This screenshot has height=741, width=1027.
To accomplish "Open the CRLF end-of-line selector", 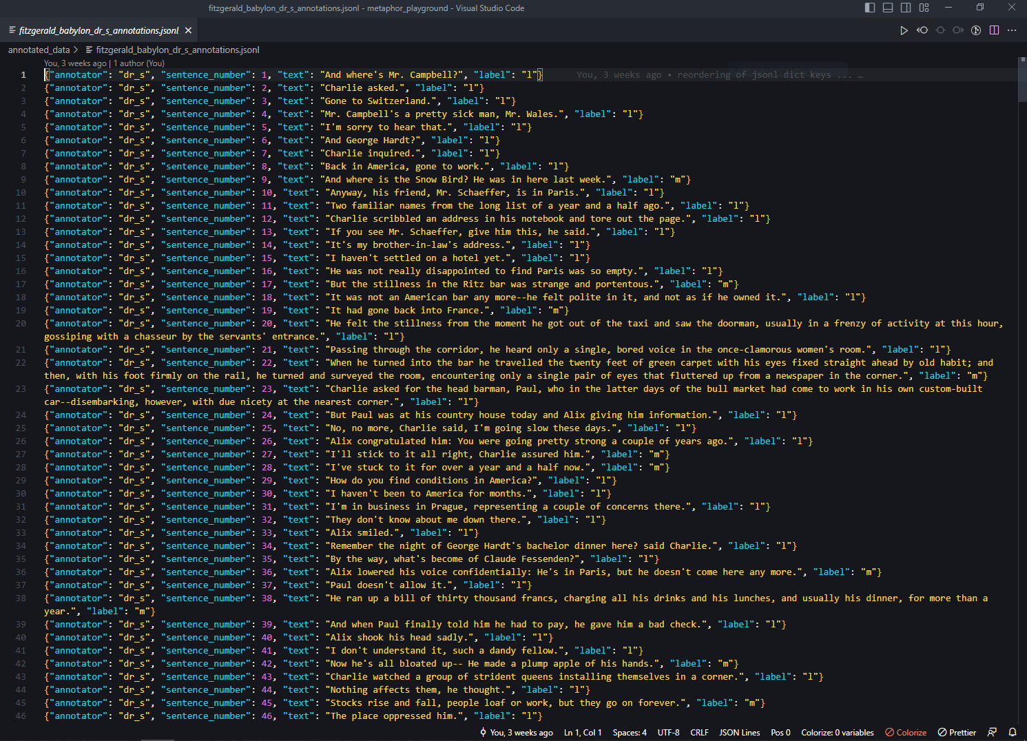I will (699, 733).
